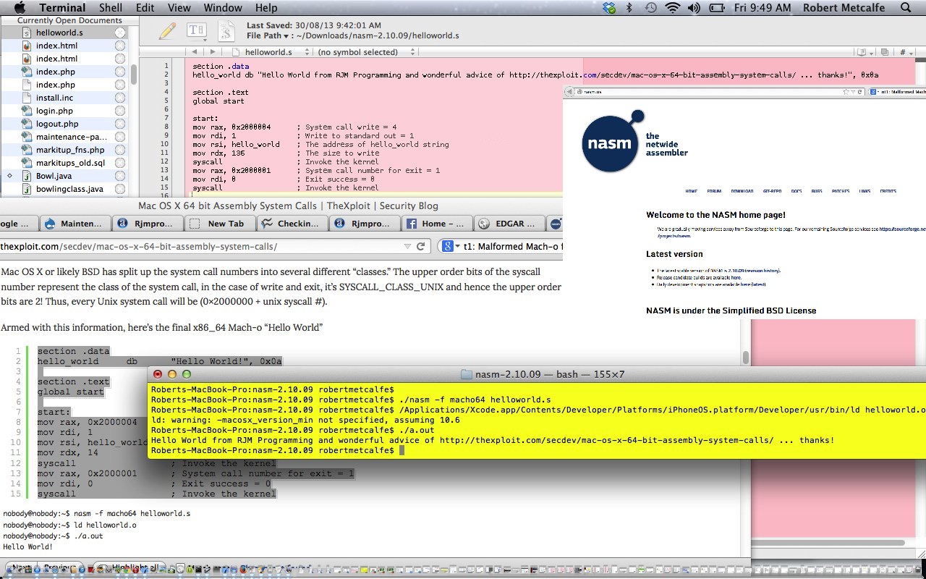Switch to the EDGAR browser tab
The height and width of the screenshot is (579, 926).
point(510,224)
